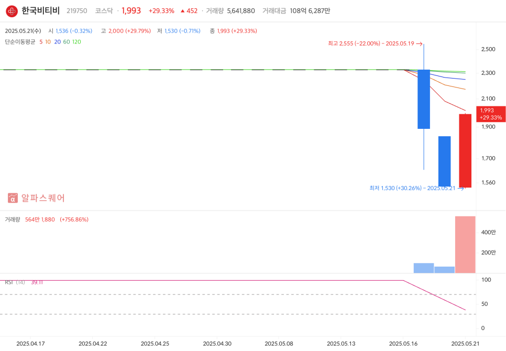Click the 단순이동평균 label
The width and height of the screenshot is (506, 351).
pos(20,42)
